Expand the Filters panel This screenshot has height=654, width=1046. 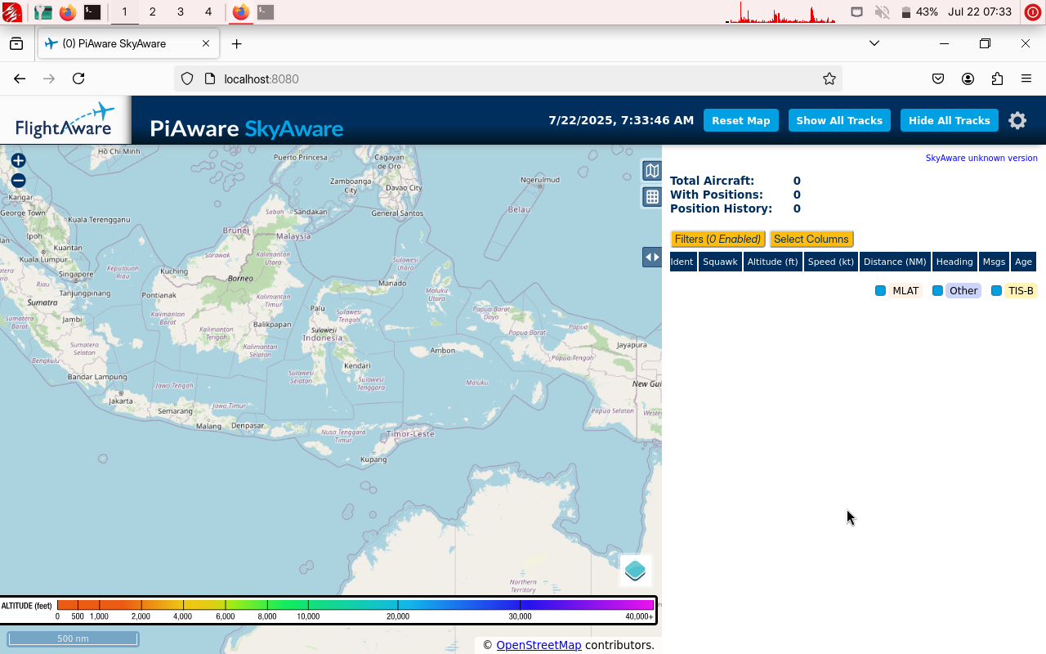point(717,239)
